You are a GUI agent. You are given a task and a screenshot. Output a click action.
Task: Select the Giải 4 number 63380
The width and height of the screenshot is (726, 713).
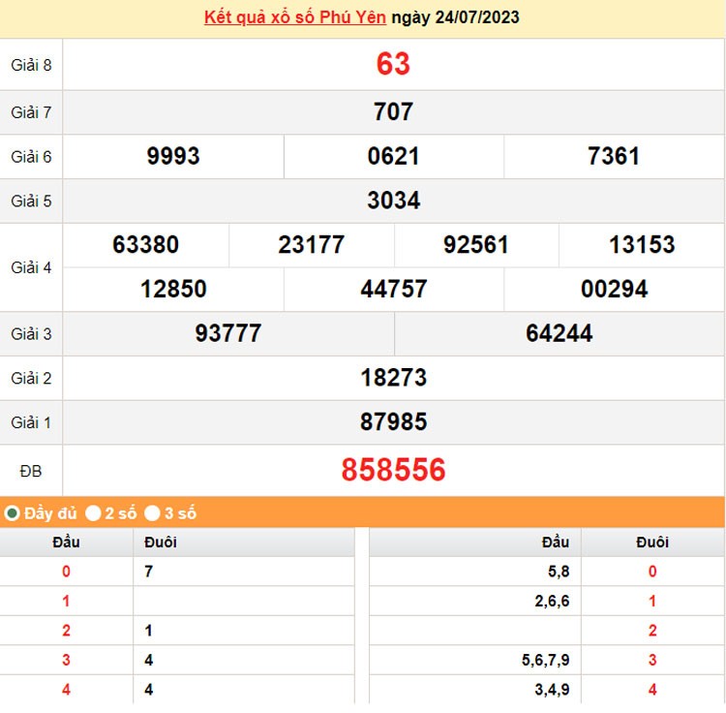click(145, 245)
